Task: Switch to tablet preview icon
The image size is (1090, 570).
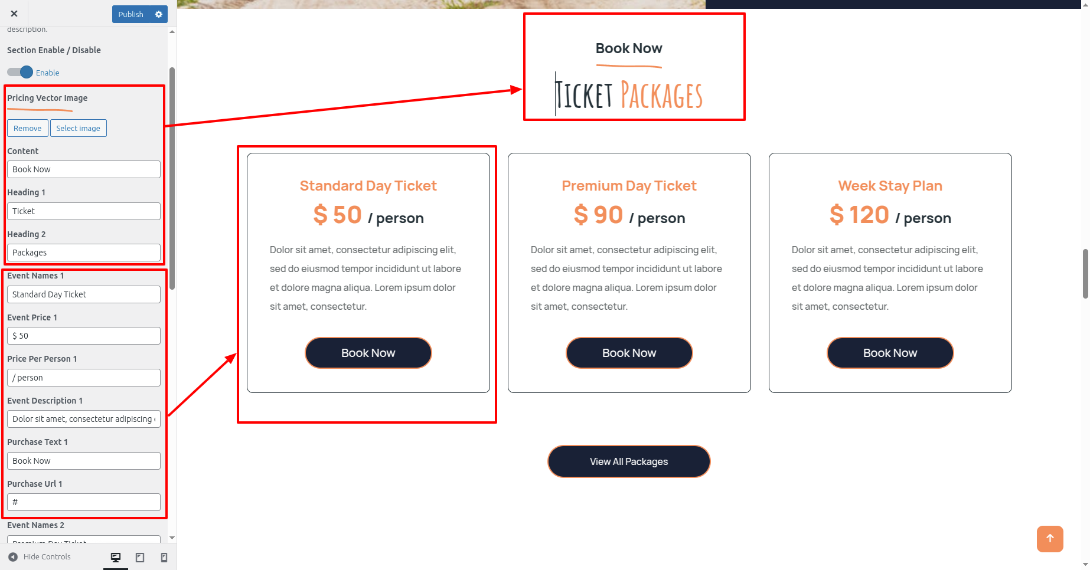Action: (x=140, y=557)
